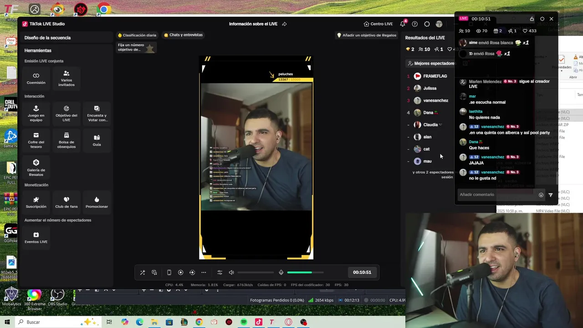Click the 00:10:51 stream timer button
This screenshot has width=583, height=328.
pyautogui.click(x=362, y=272)
